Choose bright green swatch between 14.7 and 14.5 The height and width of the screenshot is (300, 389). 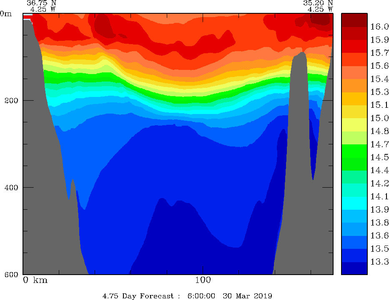(354, 151)
